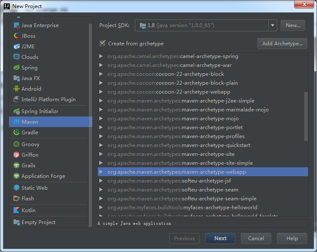
Task: Click the Maven 'm' icon
Action: 16,122
